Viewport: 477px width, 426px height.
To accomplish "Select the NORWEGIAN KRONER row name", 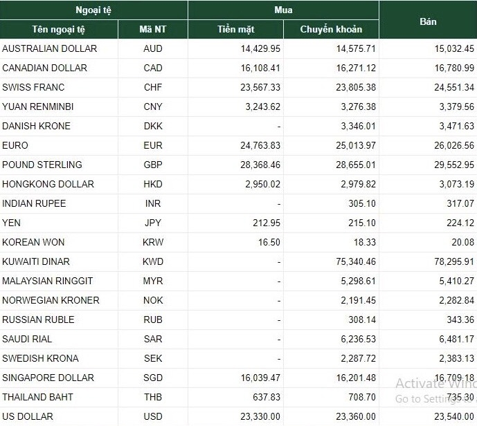I will (x=51, y=301).
